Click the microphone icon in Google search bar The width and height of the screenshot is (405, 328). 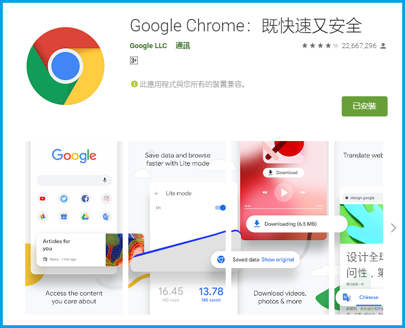[x=105, y=180]
